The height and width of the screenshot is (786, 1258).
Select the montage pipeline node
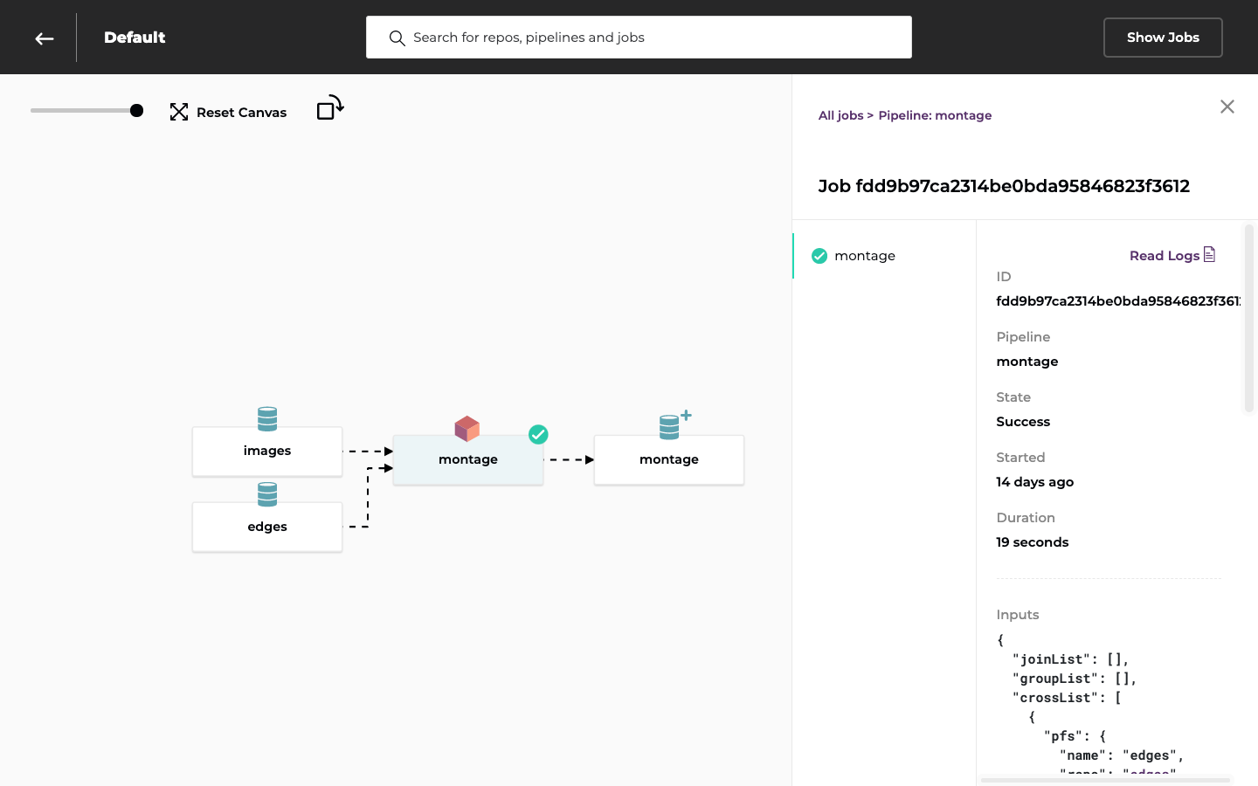point(468,460)
